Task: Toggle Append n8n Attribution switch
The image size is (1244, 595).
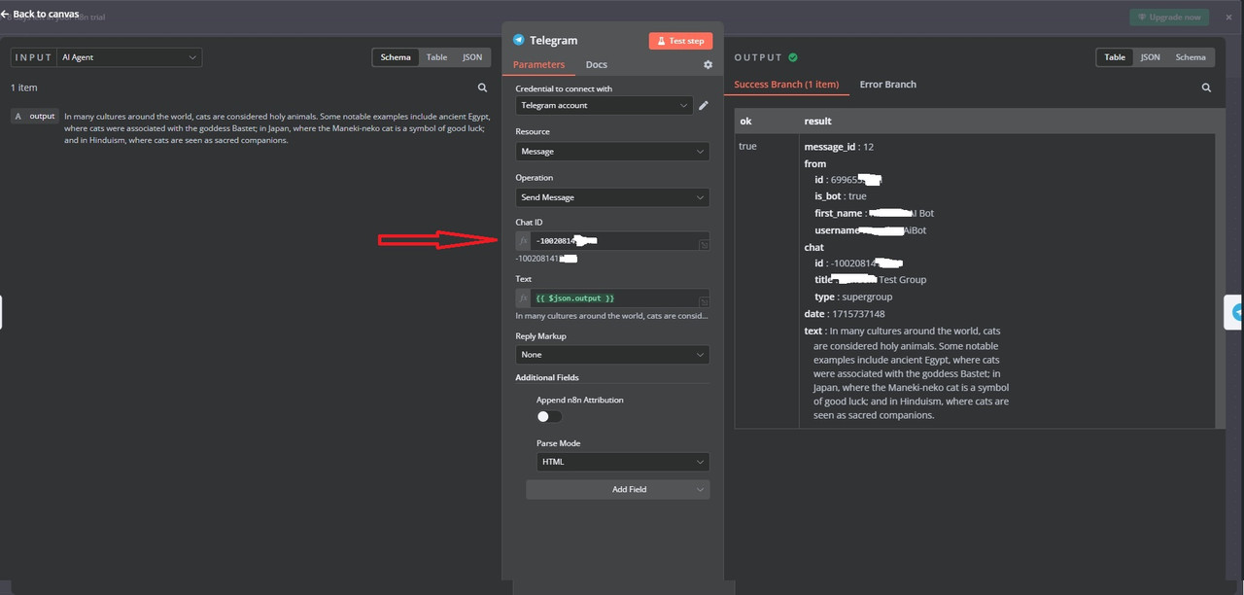Action: click(549, 416)
